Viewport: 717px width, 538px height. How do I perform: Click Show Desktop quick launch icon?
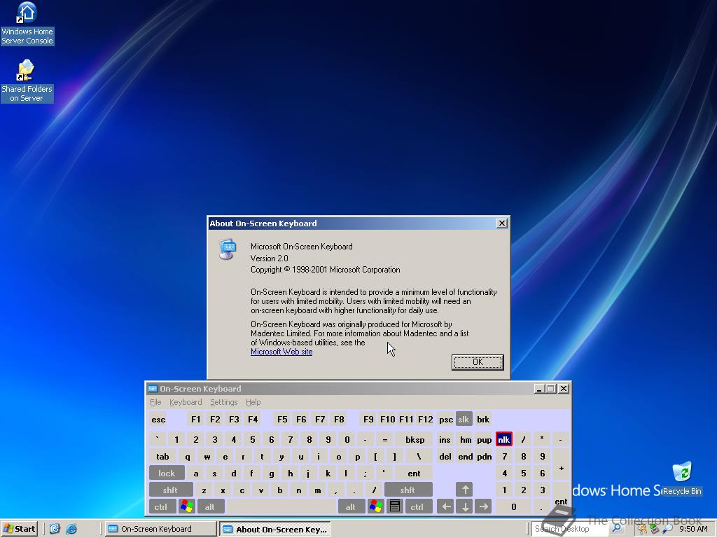click(55, 529)
